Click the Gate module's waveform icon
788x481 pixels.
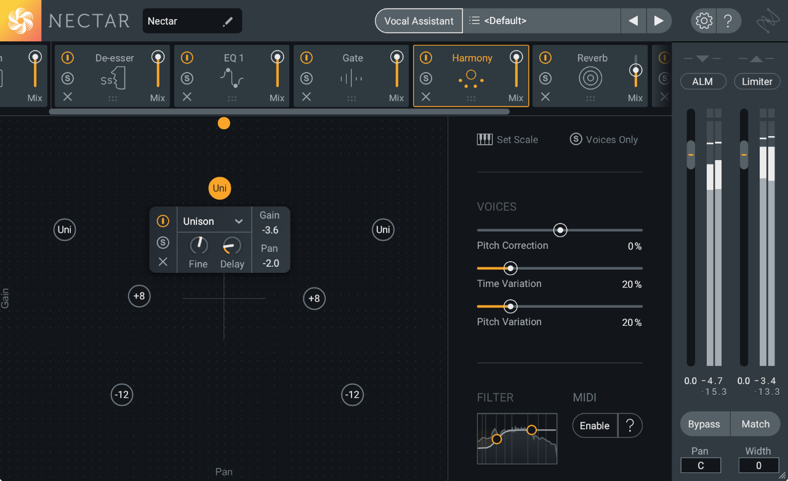pos(352,79)
